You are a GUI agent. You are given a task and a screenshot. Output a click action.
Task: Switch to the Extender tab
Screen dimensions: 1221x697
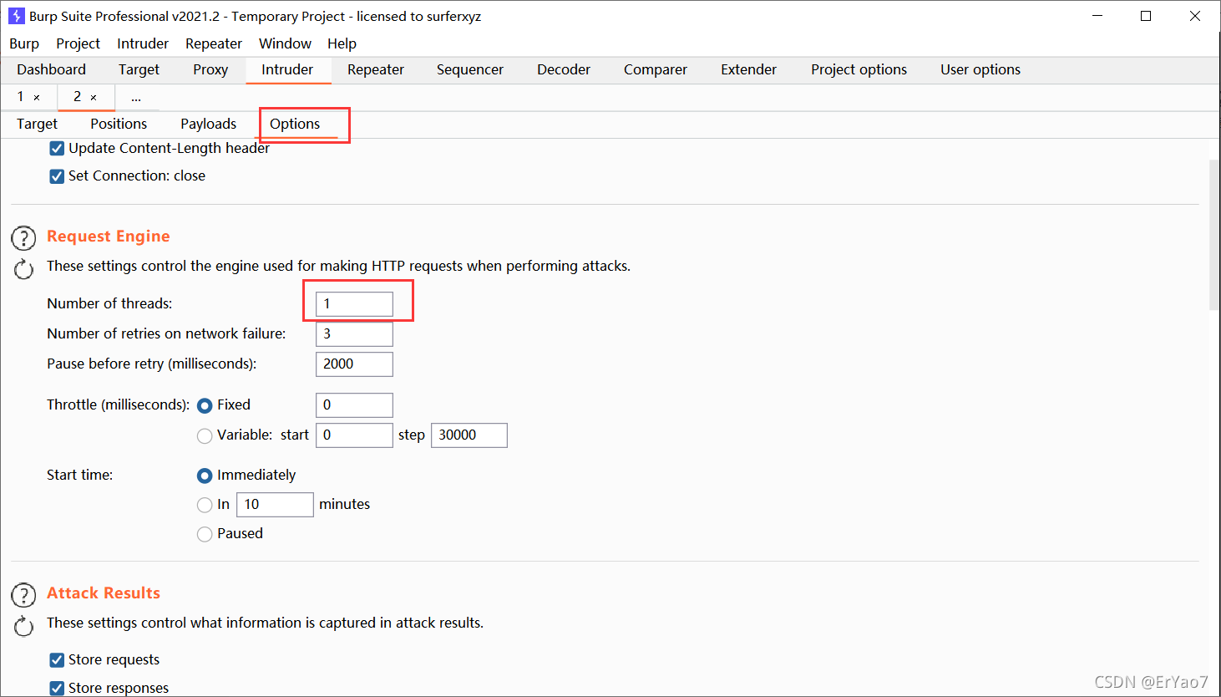749,70
